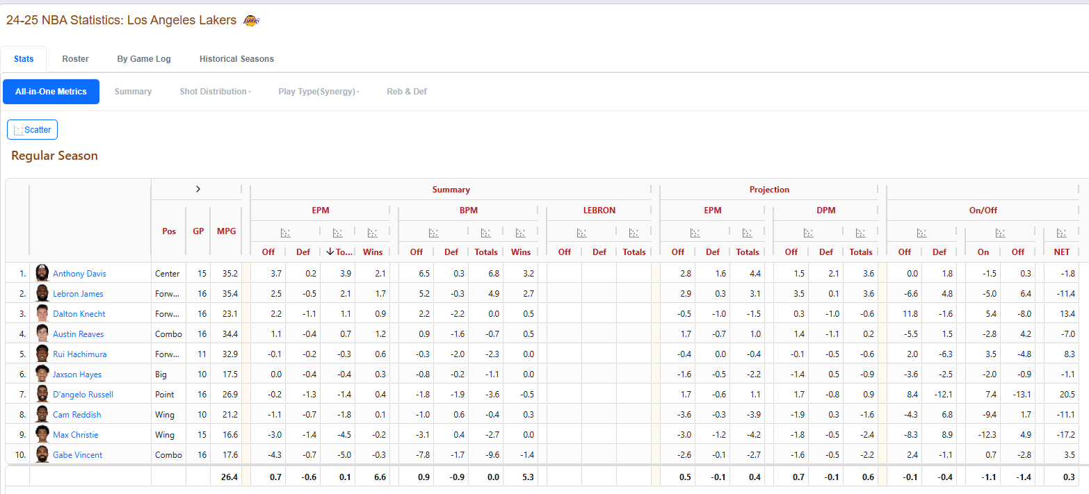Screen dimensions: 1089x494
Task: Open Dalton Knecht player page
Action: pyautogui.click(x=79, y=314)
